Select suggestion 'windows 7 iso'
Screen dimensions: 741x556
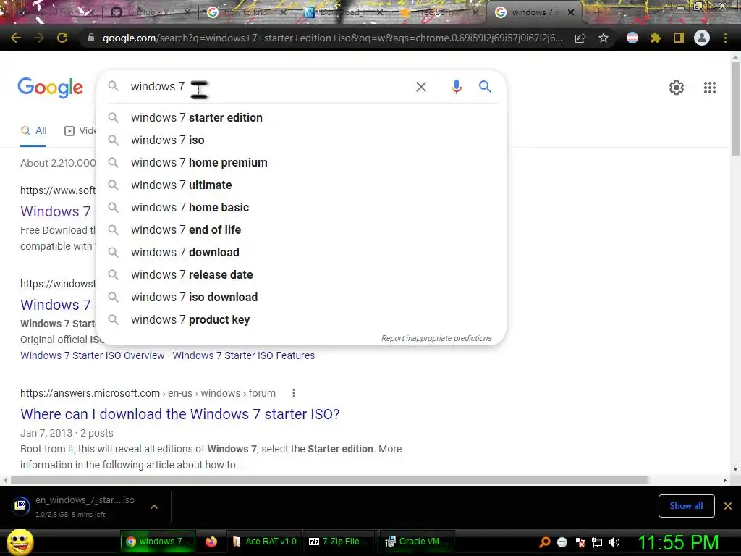(301, 140)
